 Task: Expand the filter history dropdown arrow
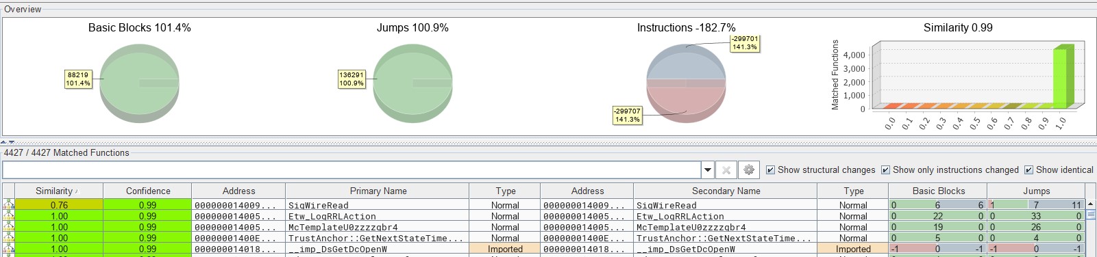click(x=708, y=170)
